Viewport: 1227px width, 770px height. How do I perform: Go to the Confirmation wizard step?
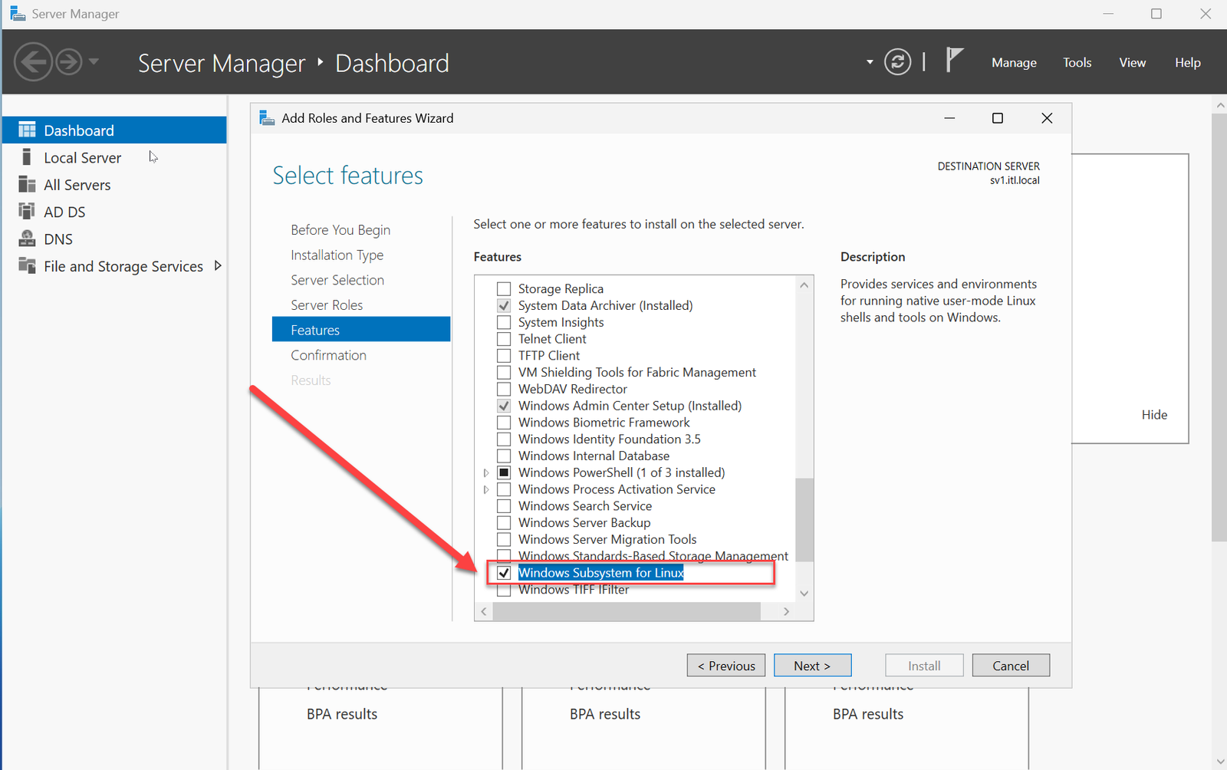click(328, 354)
